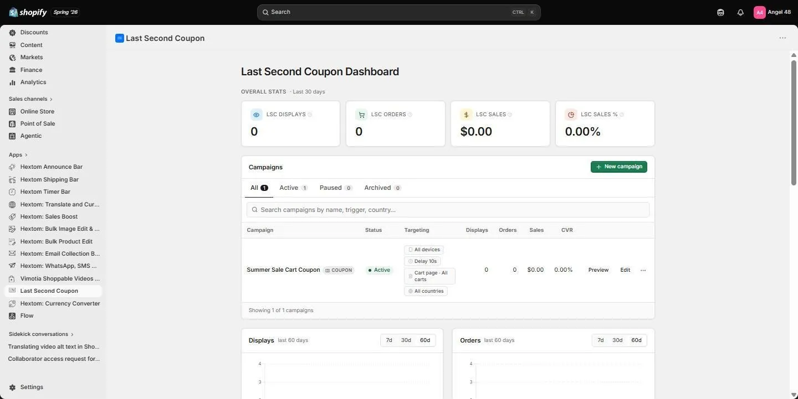Create a New campaign
Image resolution: width=798 pixels, height=399 pixels.
point(619,167)
